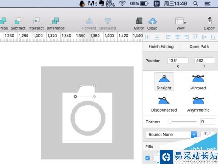Click Finish Editing
218x164 pixels.
(x=161, y=47)
